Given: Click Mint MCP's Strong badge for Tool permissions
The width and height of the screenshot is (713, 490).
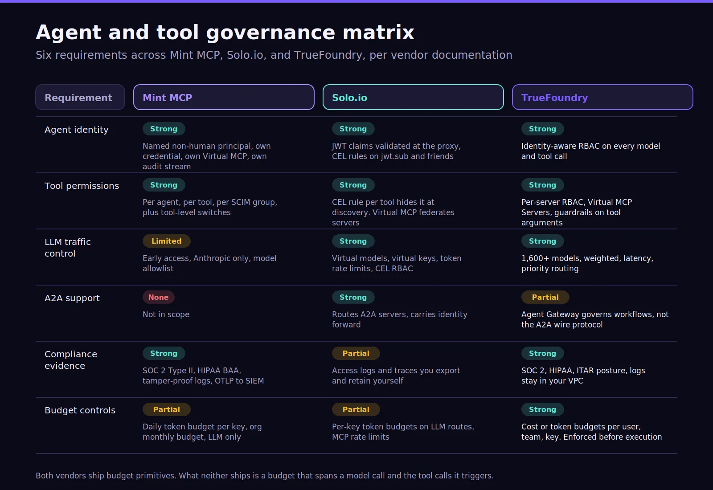Looking at the screenshot, I should click(x=164, y=185).
